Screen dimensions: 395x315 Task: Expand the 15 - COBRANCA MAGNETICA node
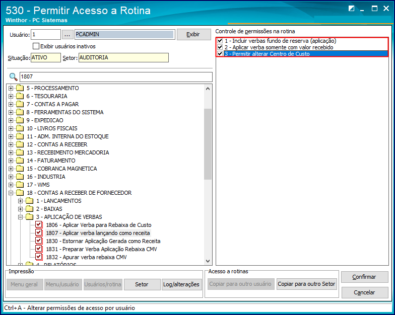11,169
